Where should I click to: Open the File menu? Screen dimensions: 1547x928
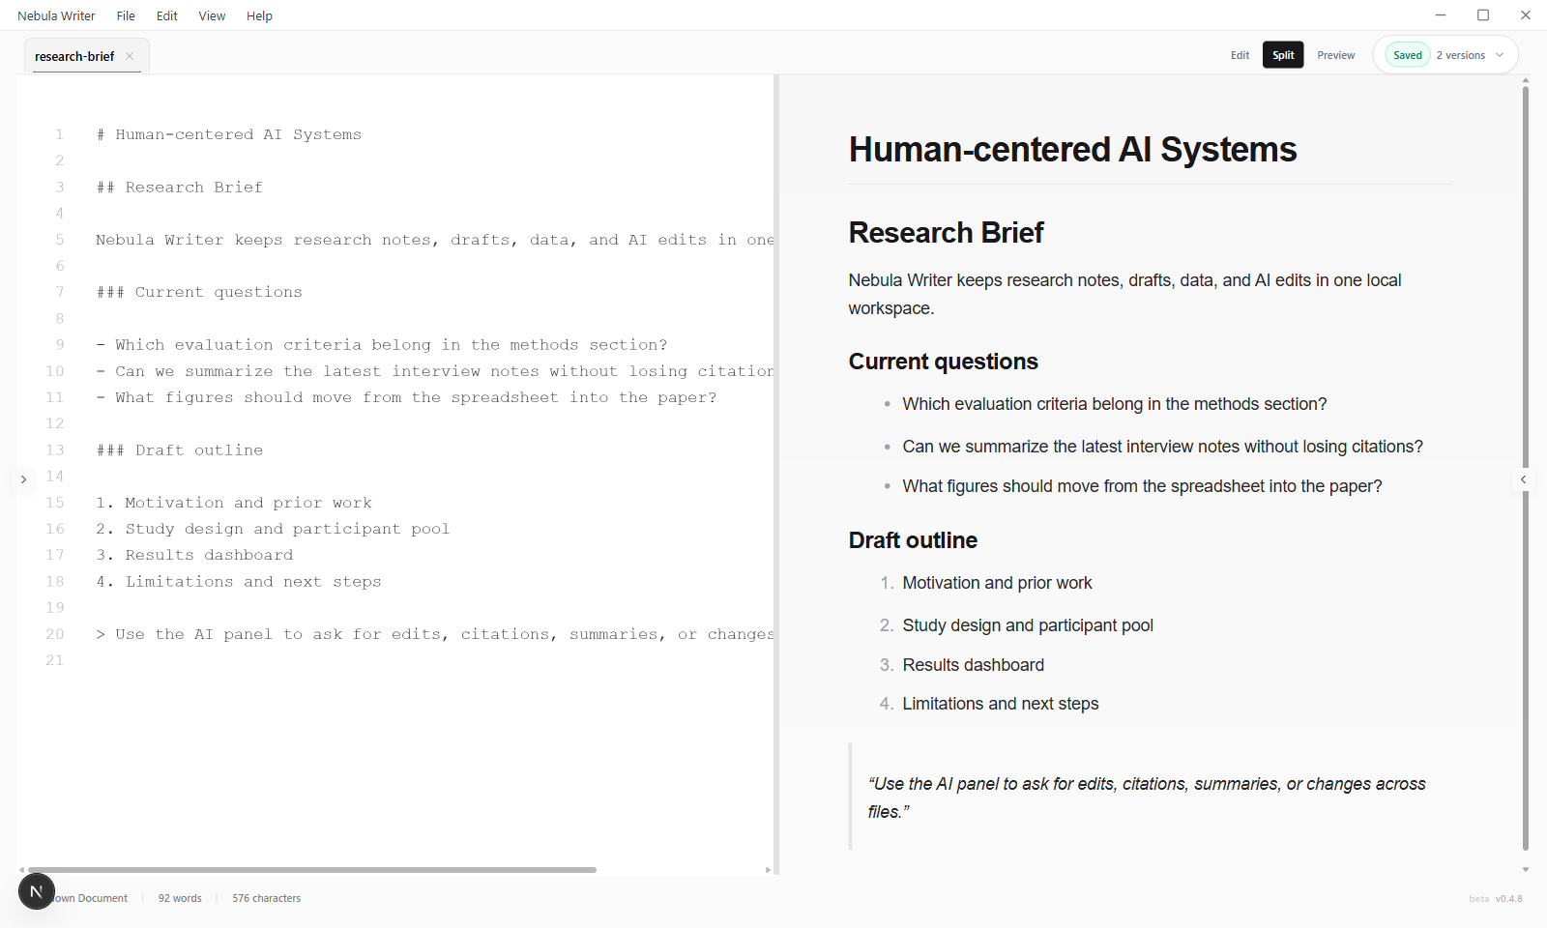(x=126, y=15)
